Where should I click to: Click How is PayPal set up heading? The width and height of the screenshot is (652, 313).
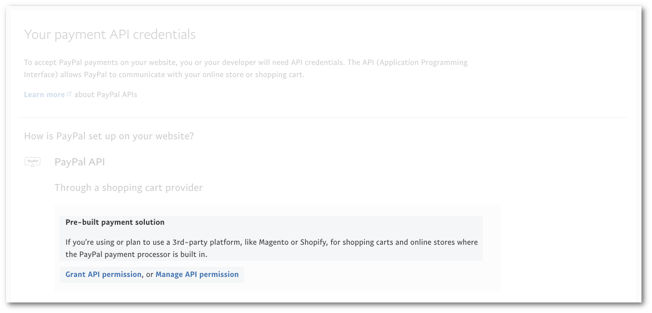point(109,137)
